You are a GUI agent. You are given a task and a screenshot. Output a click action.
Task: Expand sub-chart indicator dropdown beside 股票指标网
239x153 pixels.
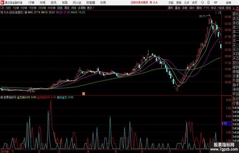tap(2, 97)
